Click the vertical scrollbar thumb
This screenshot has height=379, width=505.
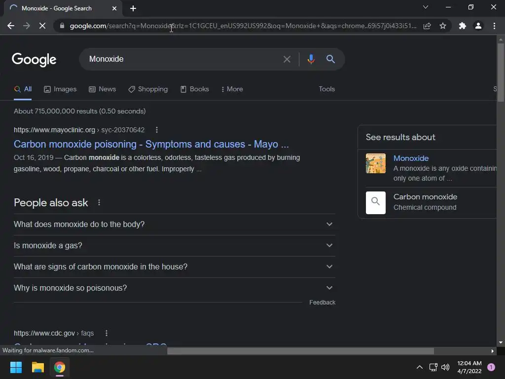pyautogui.click(x=501, y=73)
